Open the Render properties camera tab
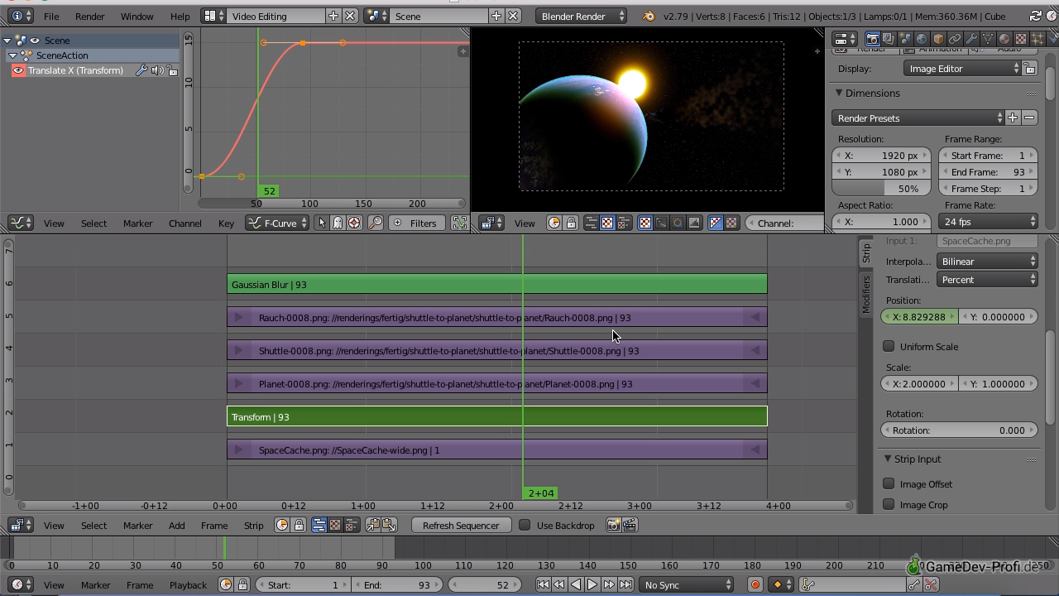 click(x=872, y=39)
